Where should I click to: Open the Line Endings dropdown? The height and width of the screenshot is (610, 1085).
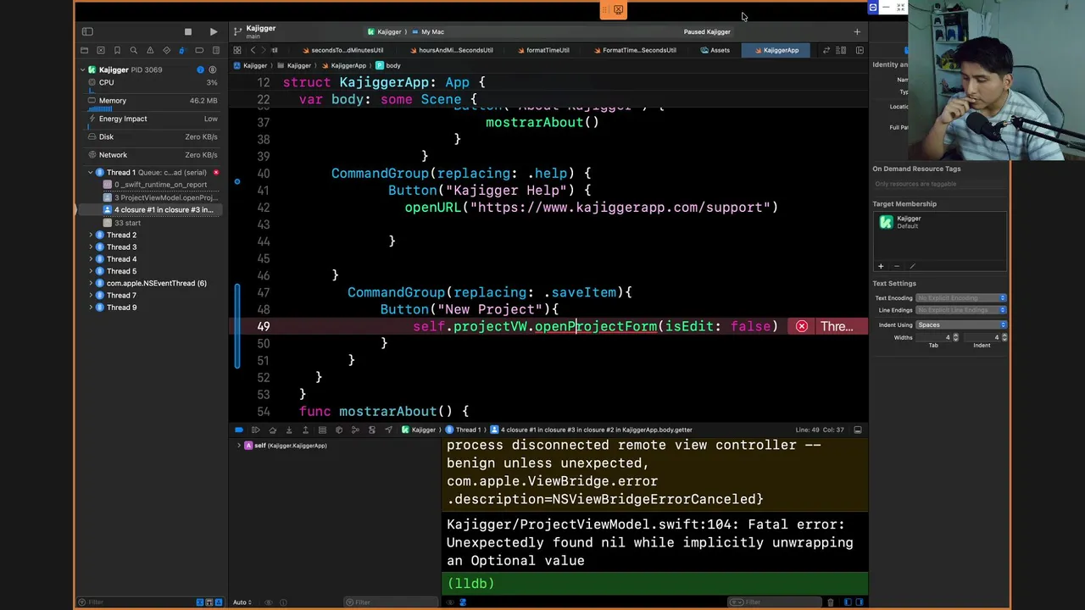click(960, 310)
